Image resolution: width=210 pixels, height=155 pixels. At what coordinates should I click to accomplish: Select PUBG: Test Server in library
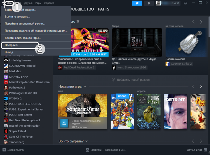coord(20,115)
